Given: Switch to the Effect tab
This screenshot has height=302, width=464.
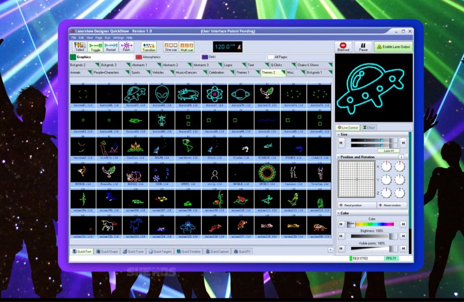Looking at the screenshot, I should tap(369, 128).
